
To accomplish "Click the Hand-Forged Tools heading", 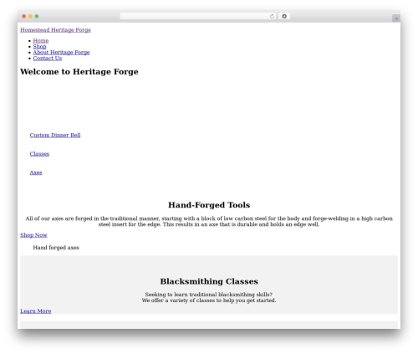I will click(209, 205).
